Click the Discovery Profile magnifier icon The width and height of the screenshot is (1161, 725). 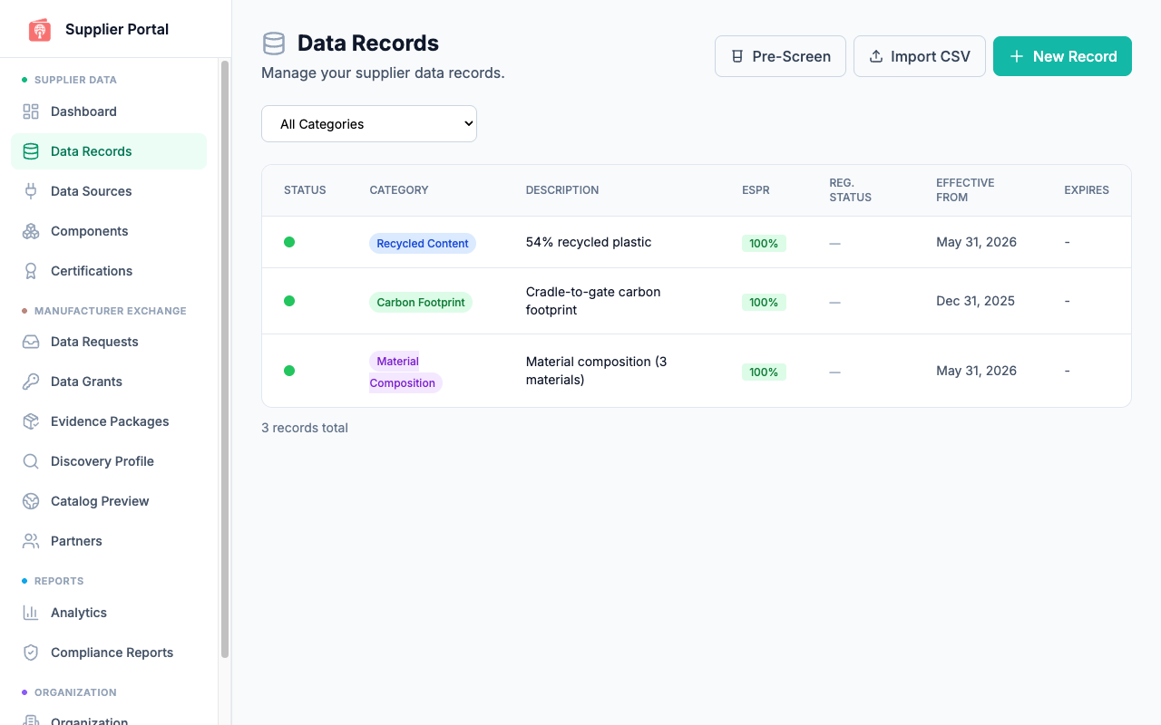tap(31, 461)
